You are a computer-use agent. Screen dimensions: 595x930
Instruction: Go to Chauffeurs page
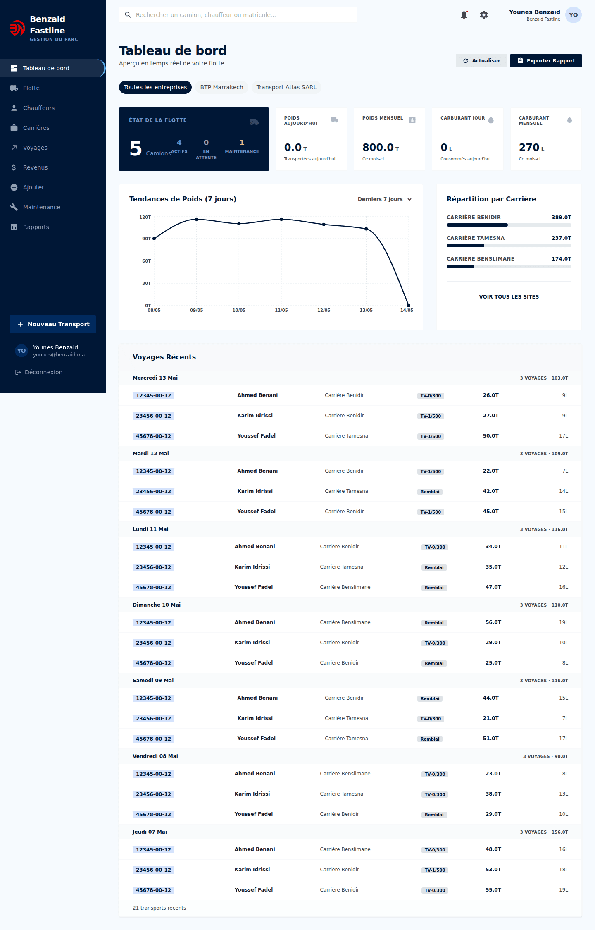(x=53, y=108)
